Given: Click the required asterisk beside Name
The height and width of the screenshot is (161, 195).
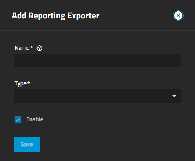Looking at the screenshot, I should pos(31,47).
